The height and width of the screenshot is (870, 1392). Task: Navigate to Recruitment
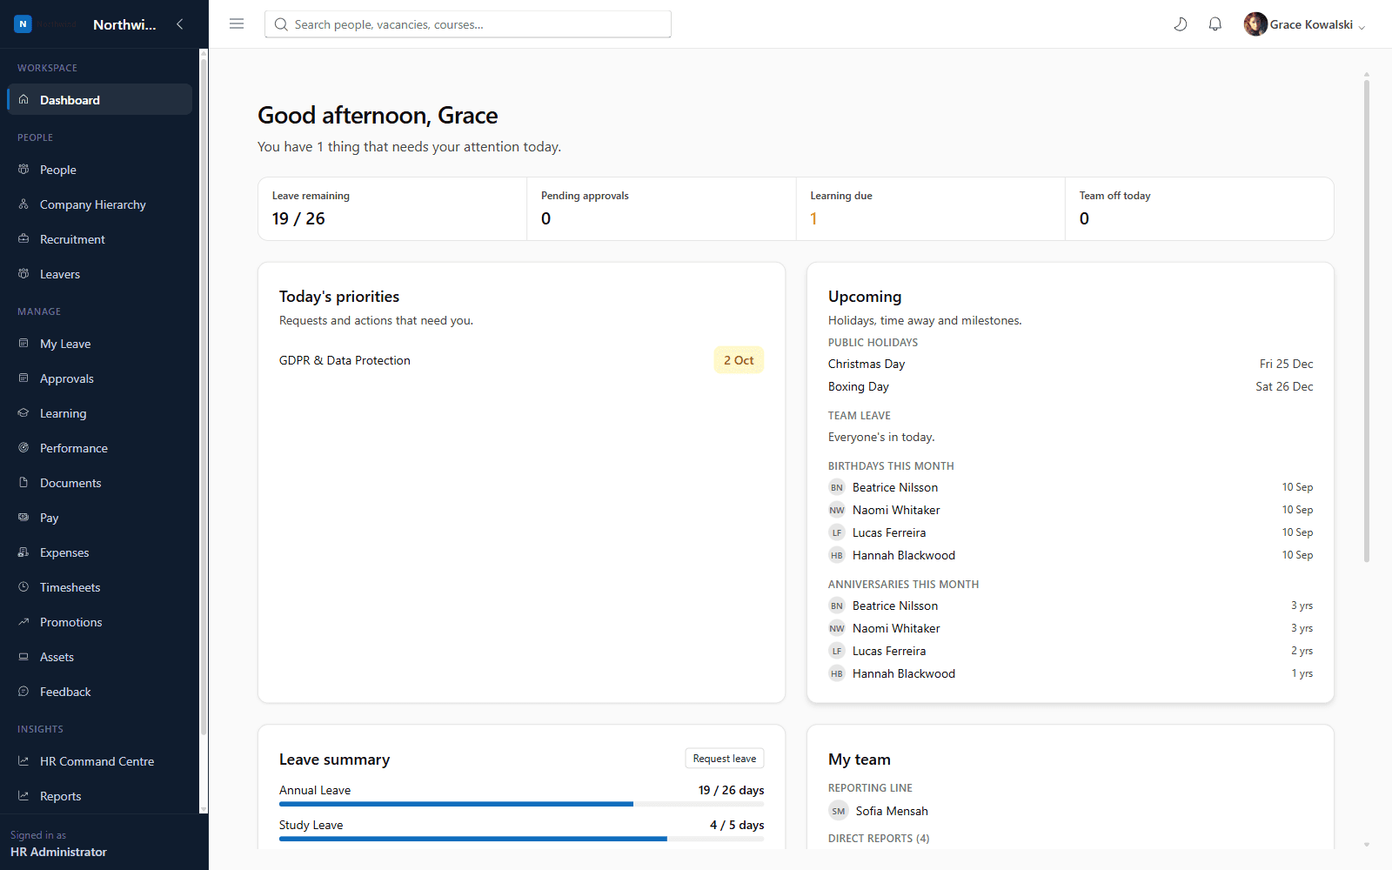pos(99,239)
